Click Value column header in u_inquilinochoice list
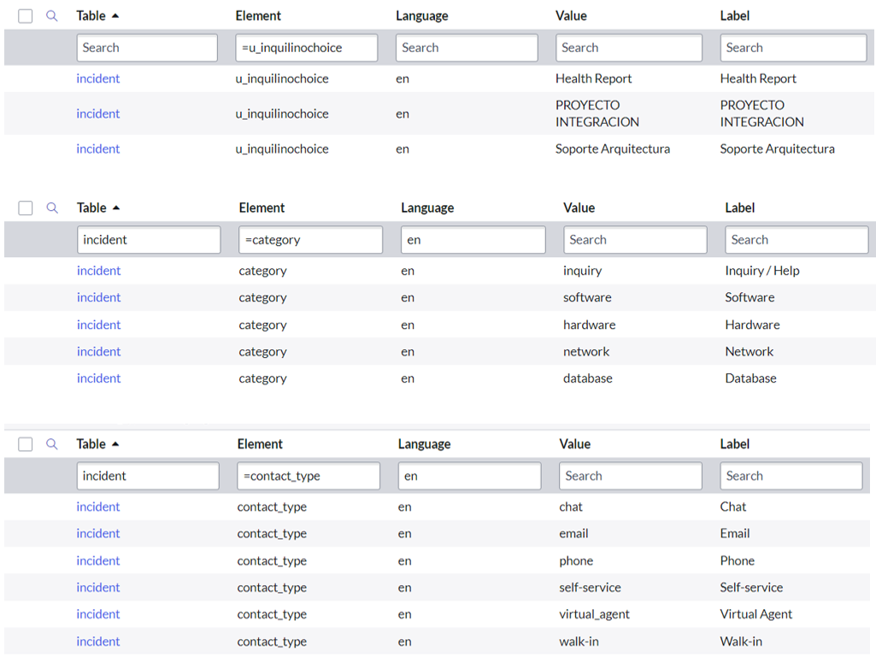 571,15
